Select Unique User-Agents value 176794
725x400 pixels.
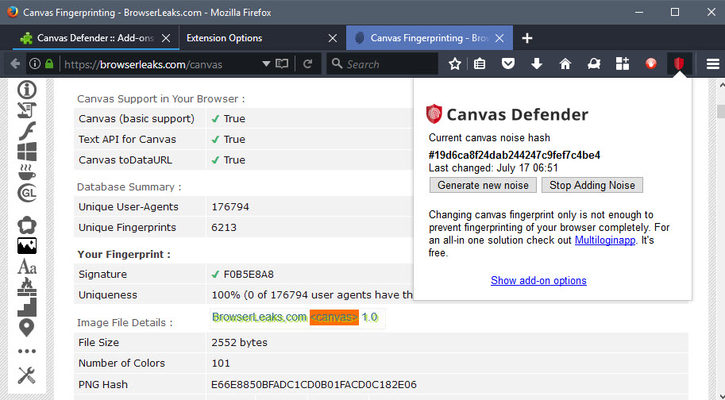(x=230, y=207)
